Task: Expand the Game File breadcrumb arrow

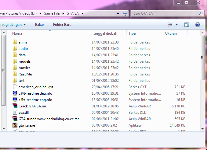Action: (x=63, y=13)
